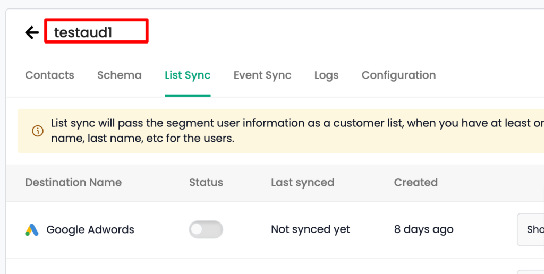Screen dimensions: 544x274
Task: Click the Google Adwords logo icon
Action: [32, 230]
